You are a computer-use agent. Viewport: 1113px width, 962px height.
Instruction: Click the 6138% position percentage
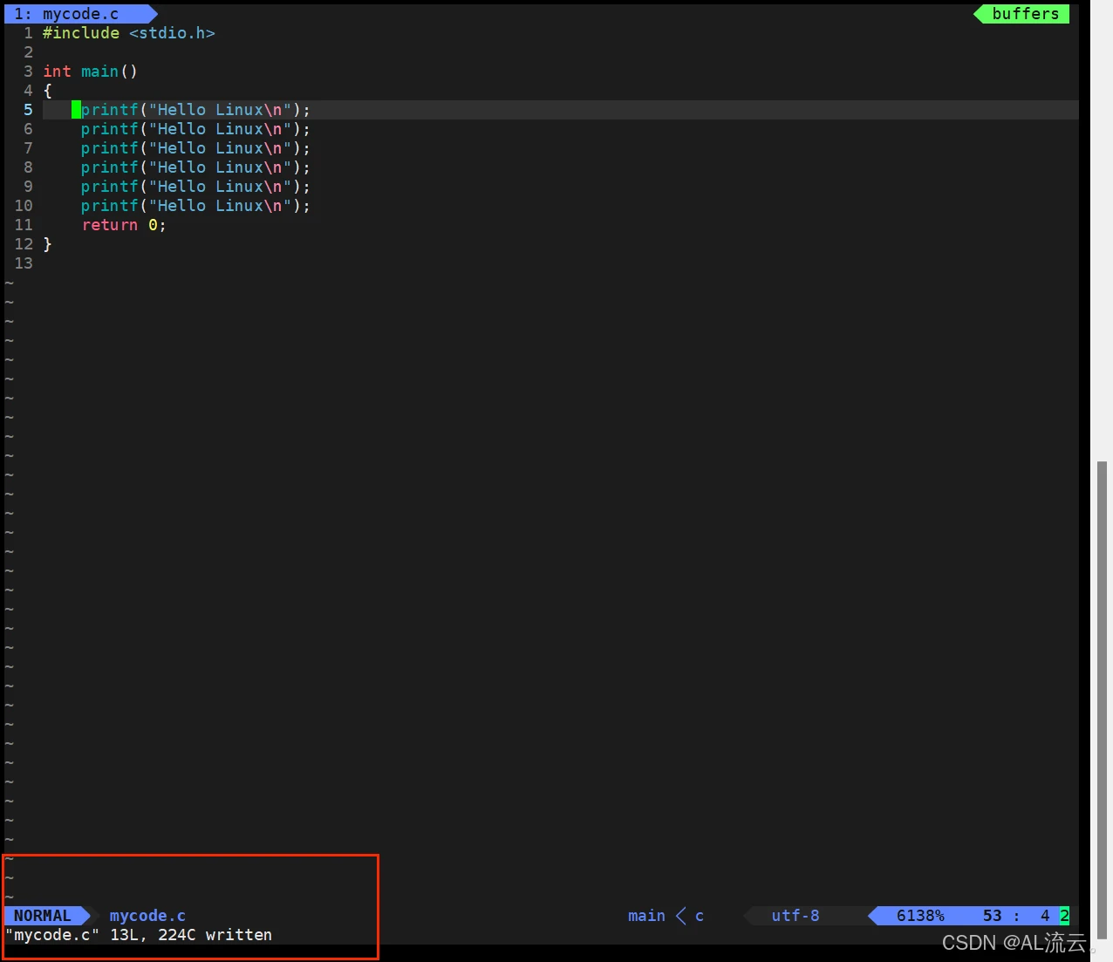click(x=920, y=916)
